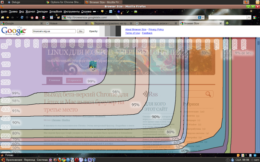Click США keyboard layout indicator
Screen dimensions: 260x162
pos(238,160)
